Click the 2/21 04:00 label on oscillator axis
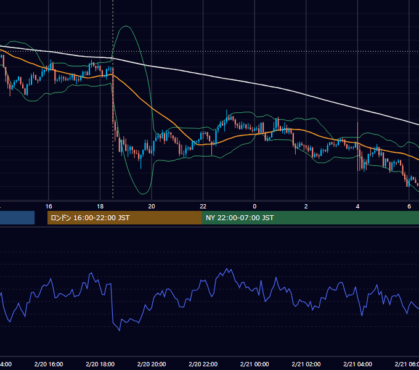The width and height of the screenshot is (419, 370). [x=357, y=364]
